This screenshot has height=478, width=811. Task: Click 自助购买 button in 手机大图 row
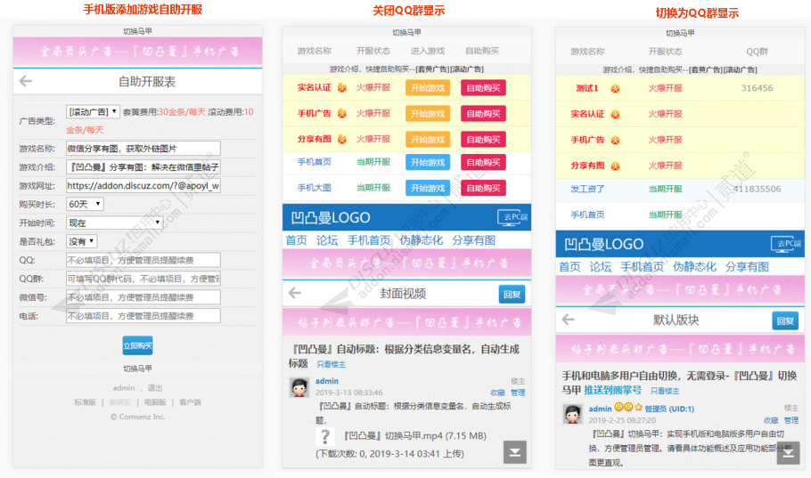(x=483, y=188)
